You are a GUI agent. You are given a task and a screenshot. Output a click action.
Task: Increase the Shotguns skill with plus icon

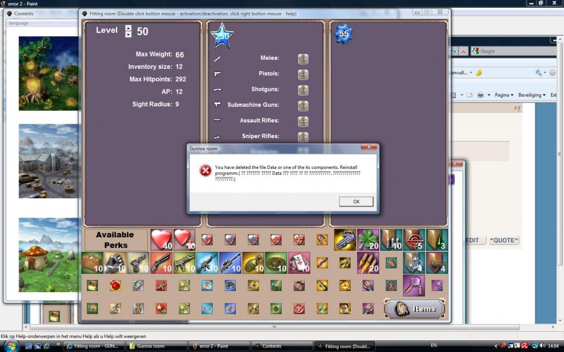point(303,90)
